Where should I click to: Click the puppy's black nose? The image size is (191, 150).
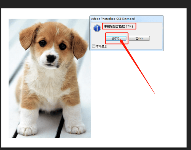51,58
